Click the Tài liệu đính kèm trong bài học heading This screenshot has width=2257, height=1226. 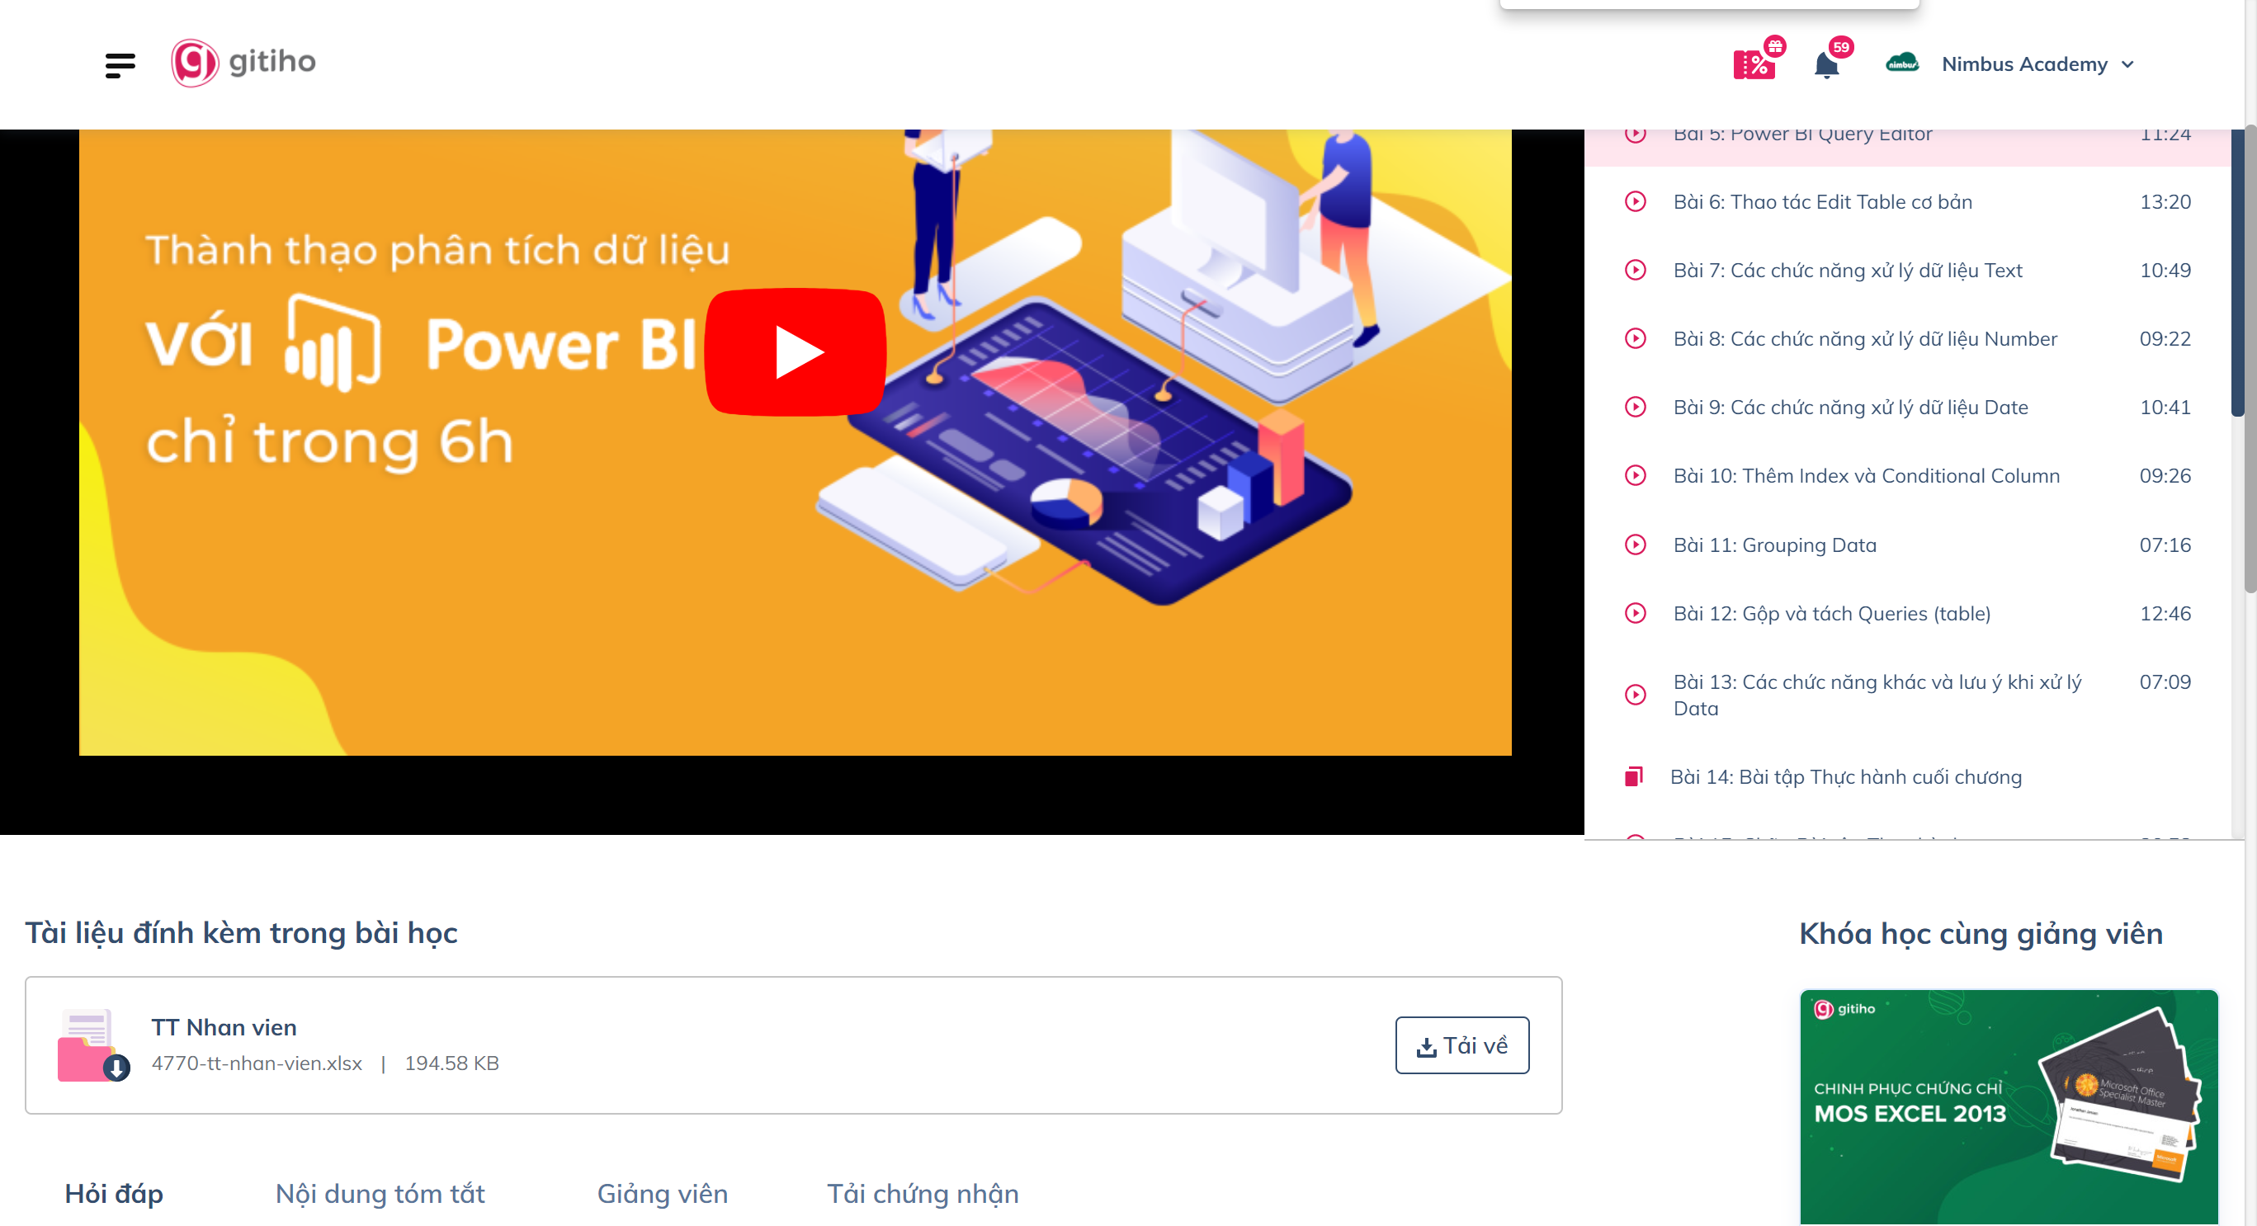(x=241, y=933)
